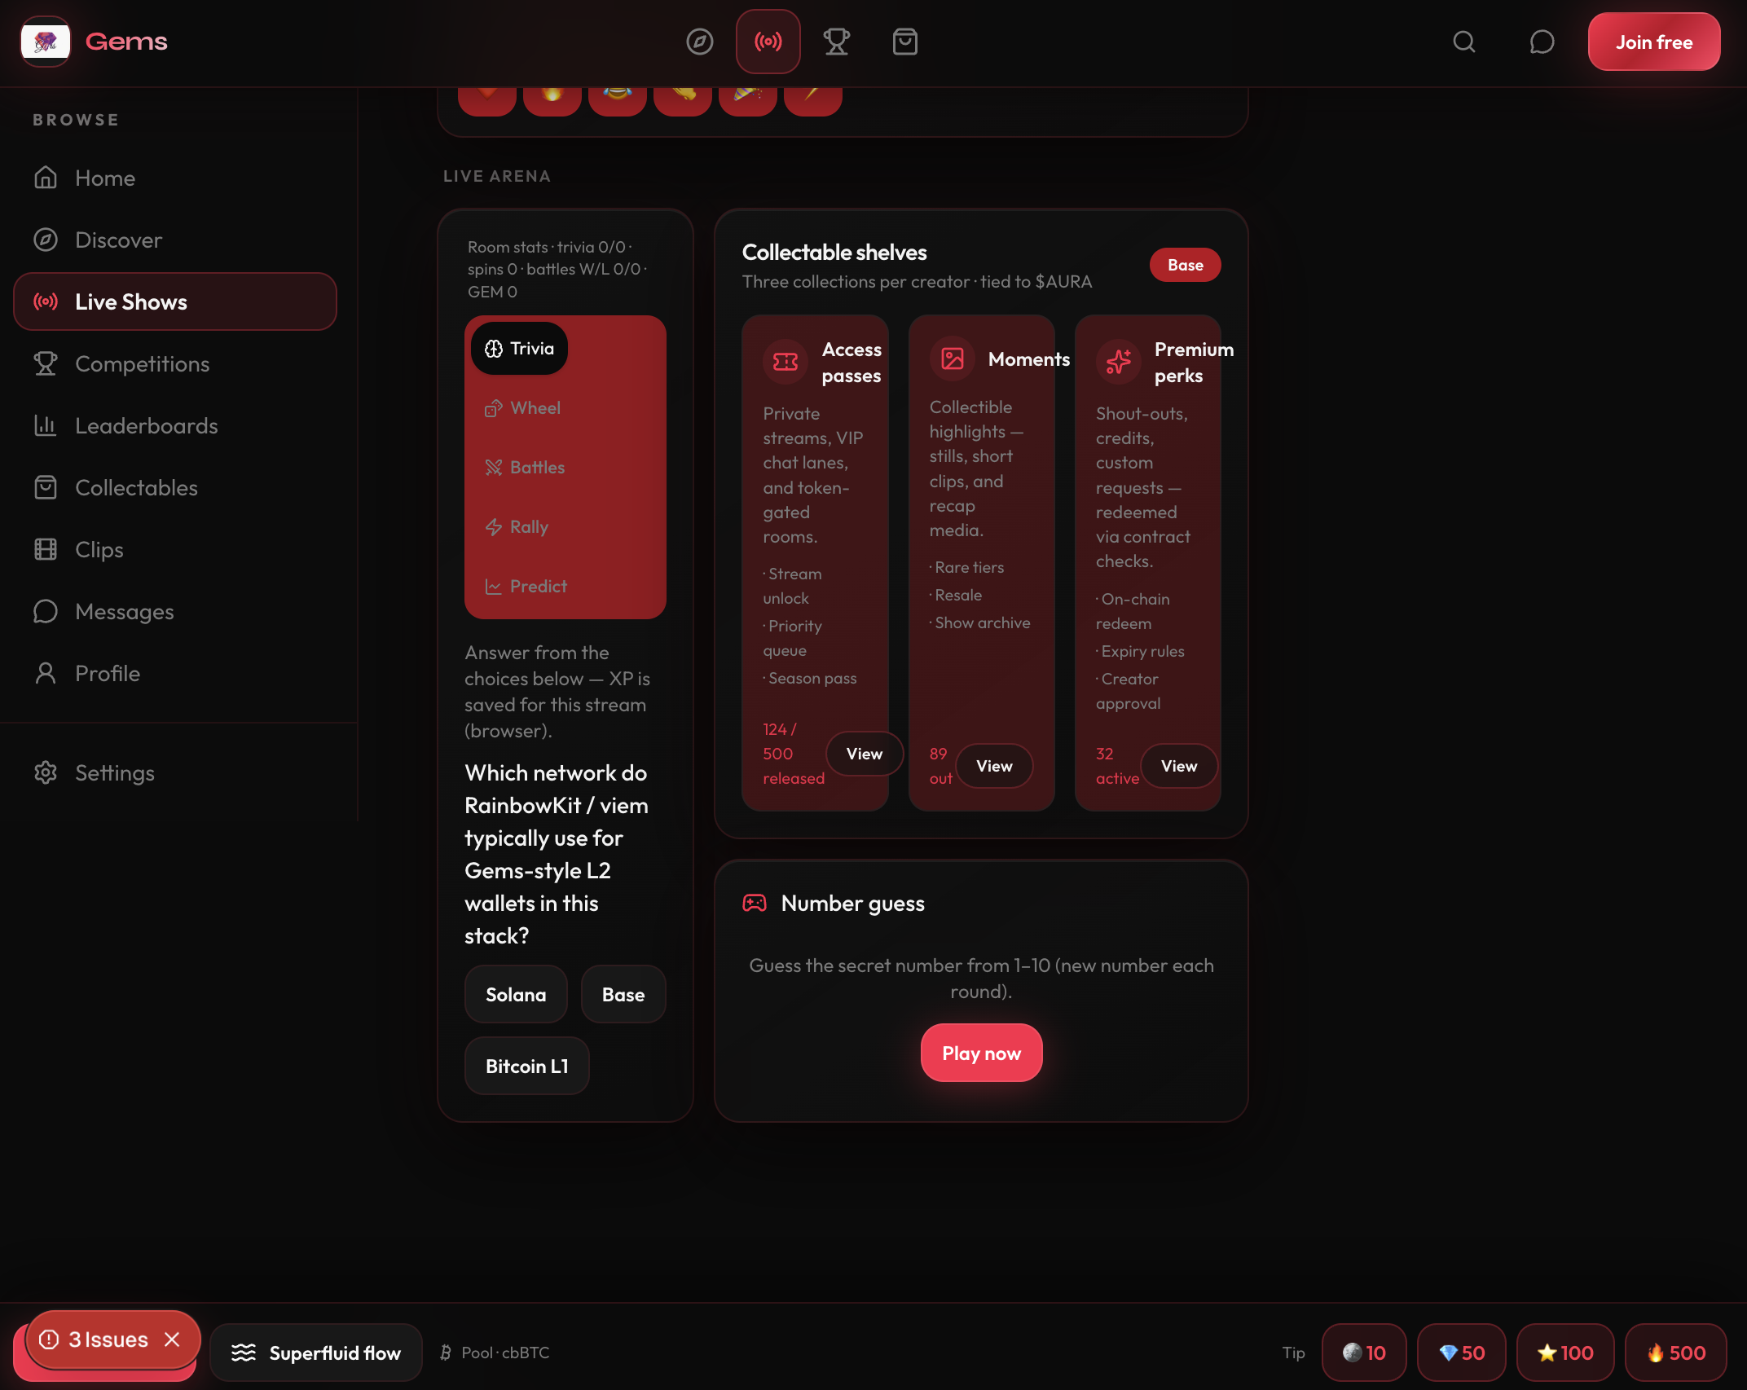
Task: Click the compass Discover icon in top nav
Action: tap(699, 42)
